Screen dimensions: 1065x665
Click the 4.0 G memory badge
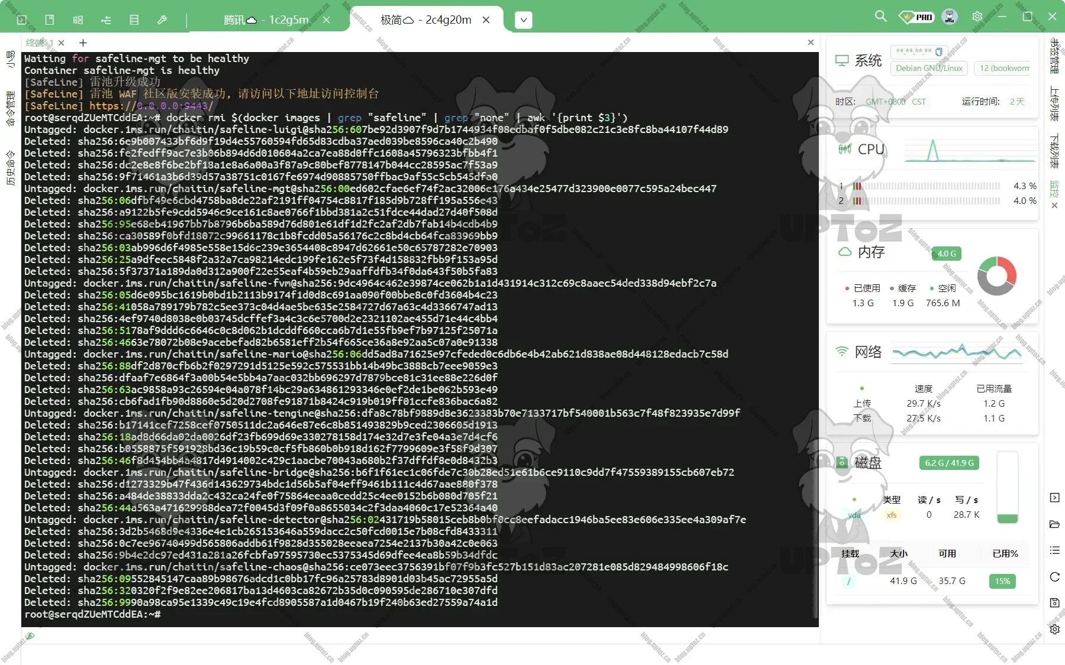point(947,254)
